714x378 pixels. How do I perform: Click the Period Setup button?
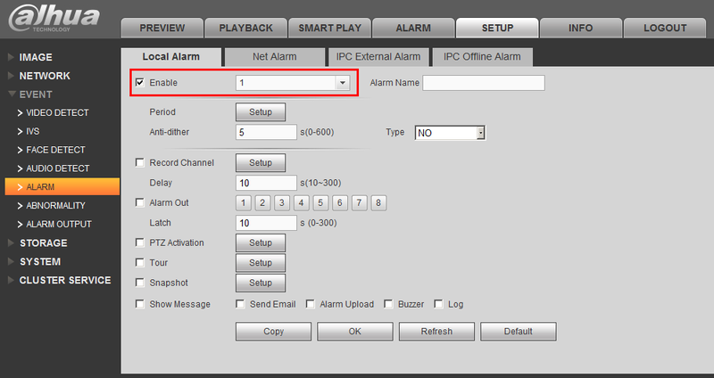[x=261, y=112]
